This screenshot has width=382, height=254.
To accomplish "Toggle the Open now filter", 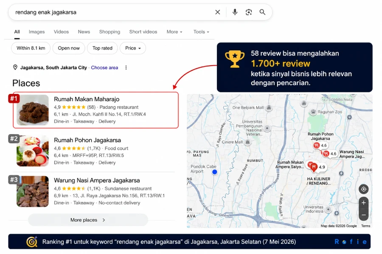I will [x=69, y=48].
